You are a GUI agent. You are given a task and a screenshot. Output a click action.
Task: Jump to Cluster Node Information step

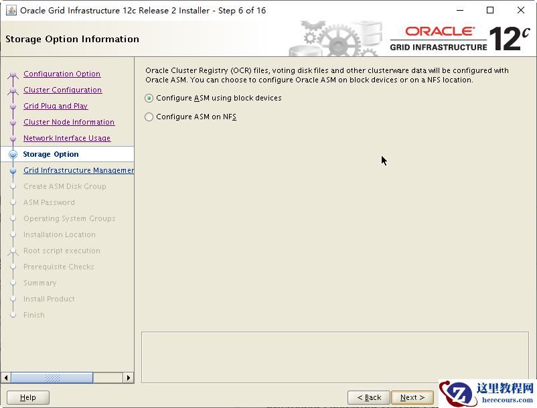(69, 122)
